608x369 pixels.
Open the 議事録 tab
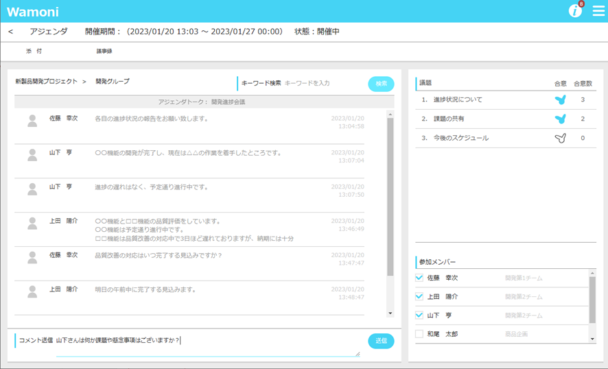click(104, 51)
